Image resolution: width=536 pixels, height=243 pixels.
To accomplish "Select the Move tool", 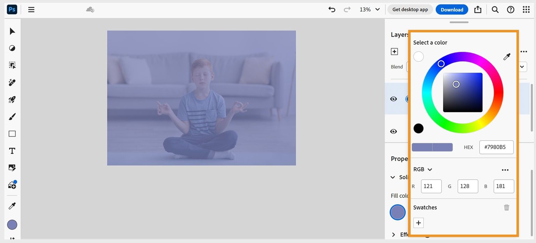I will [11, 31].
